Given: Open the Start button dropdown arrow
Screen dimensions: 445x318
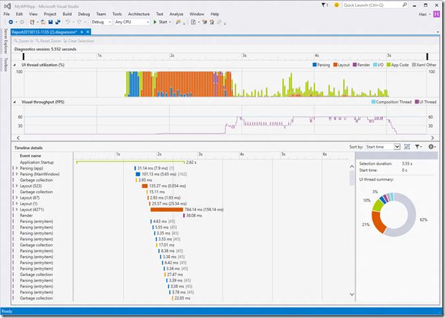Looking at the screenshot, I should (170, 22).
